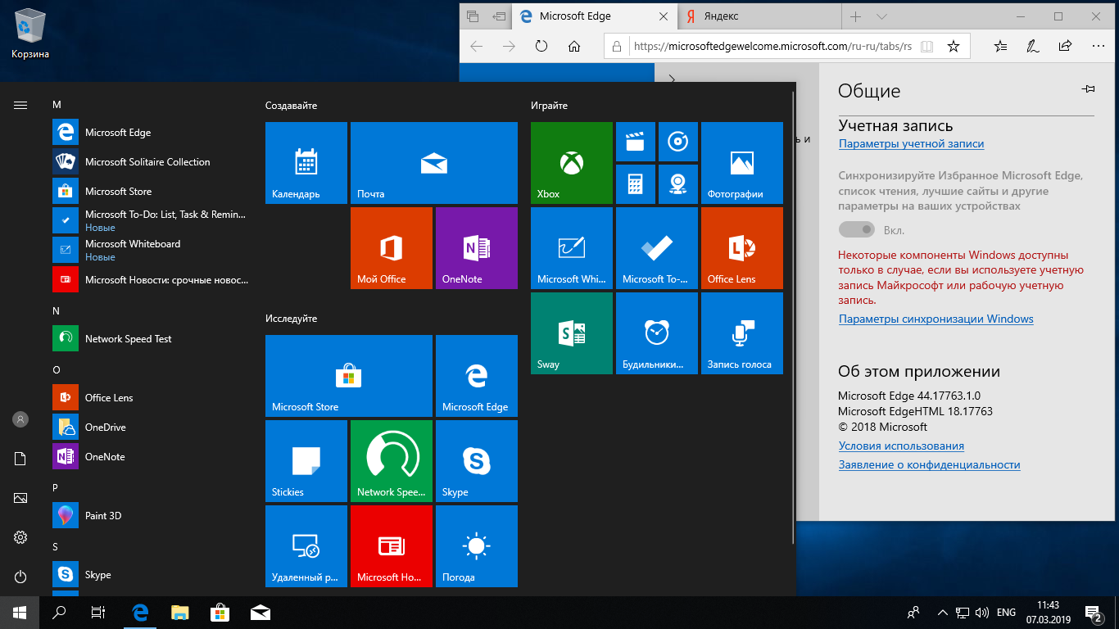Jump to letter M in app list

click(57, 105)
